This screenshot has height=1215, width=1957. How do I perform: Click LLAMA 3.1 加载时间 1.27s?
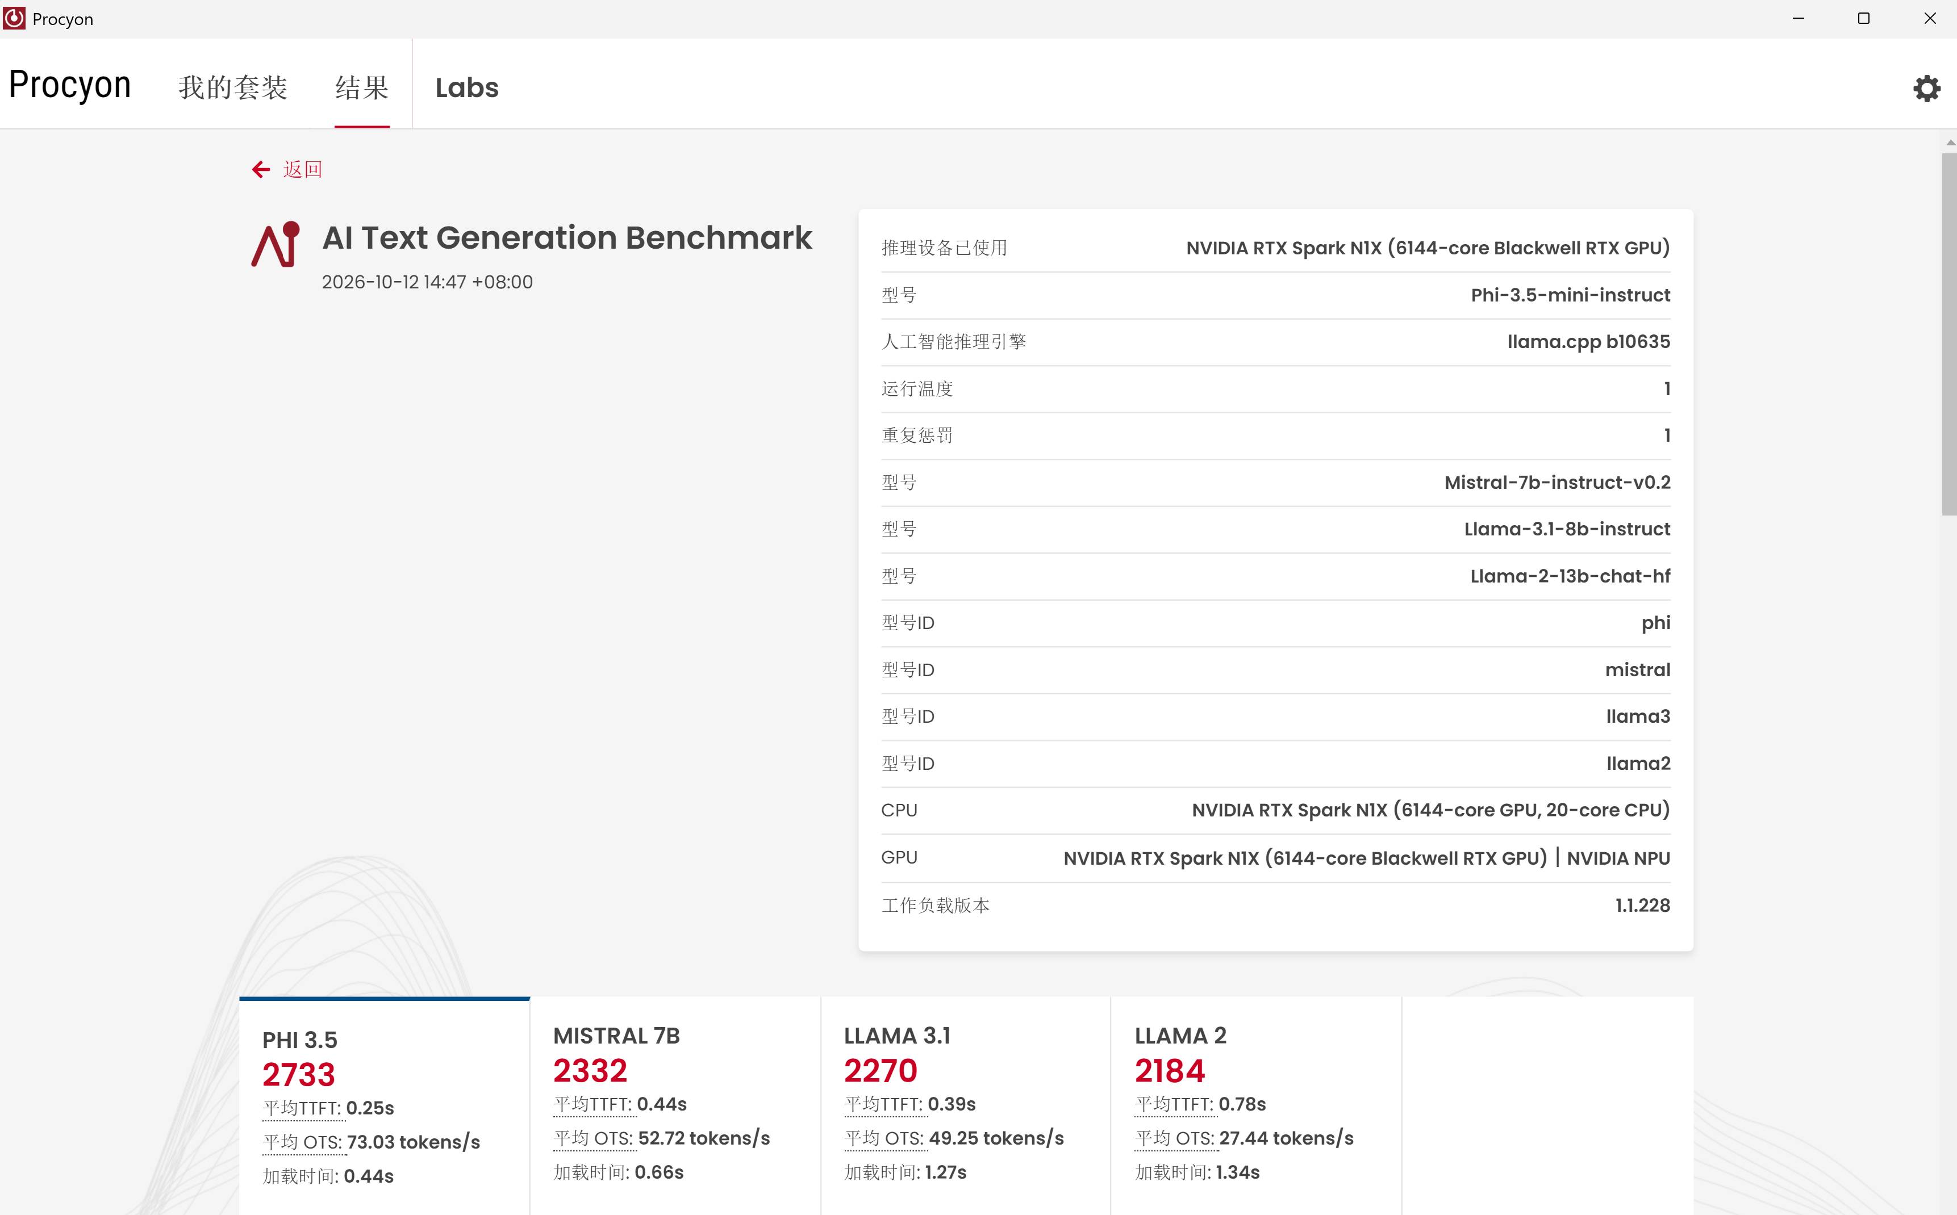(906, 1172)
